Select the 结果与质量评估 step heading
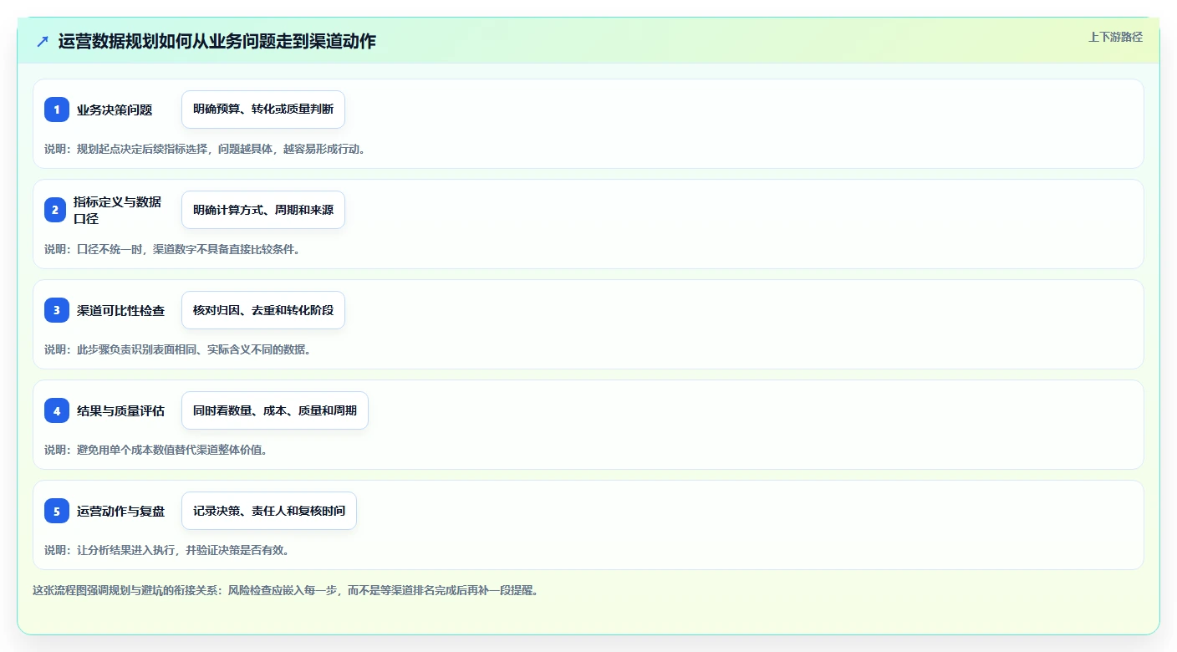1177x652 pixels. tap(121, 410)
